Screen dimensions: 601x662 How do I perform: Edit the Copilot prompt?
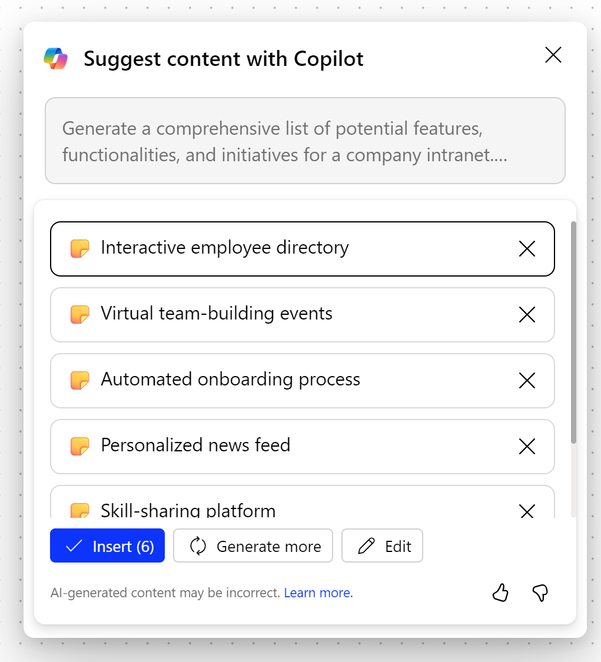[x=382, y=545]
